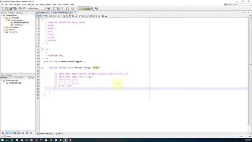Click the New Project toolbar icon
The image size is (252, 142).
coord(7,8)
